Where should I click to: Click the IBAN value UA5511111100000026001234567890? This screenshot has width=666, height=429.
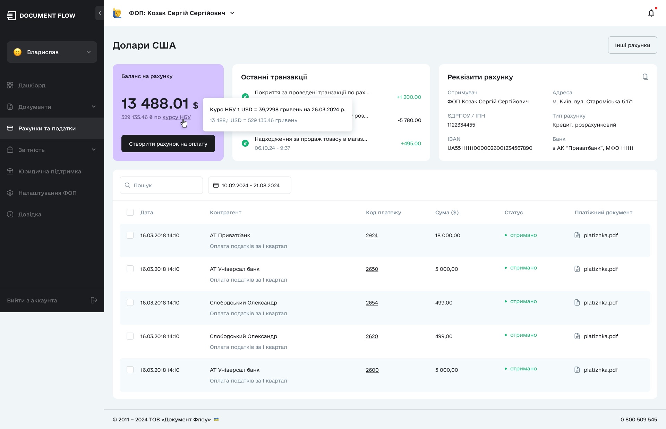[x=490, y=148]
